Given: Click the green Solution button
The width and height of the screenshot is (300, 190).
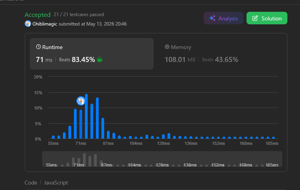Looking at the screenshot, I should tap(267, 18).
